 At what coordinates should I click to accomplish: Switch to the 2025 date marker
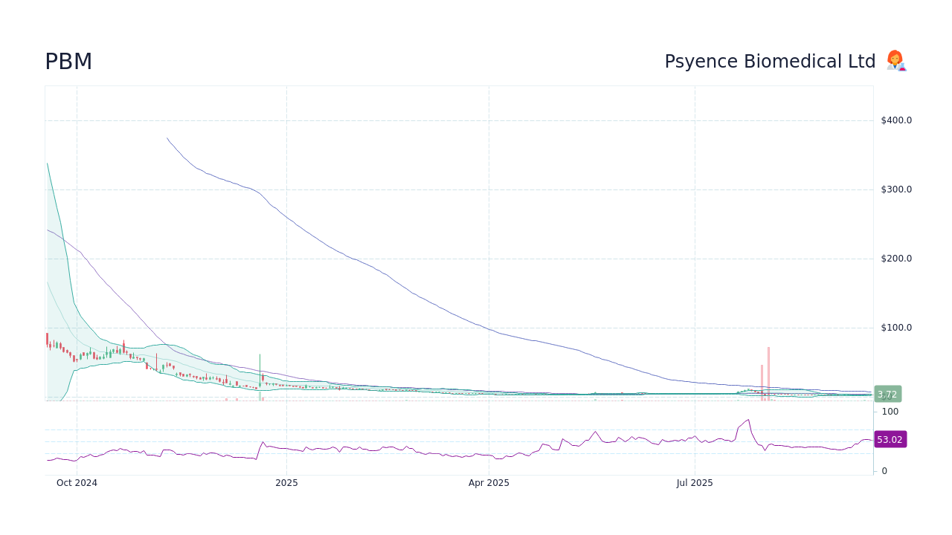click(x=286, y=483)
